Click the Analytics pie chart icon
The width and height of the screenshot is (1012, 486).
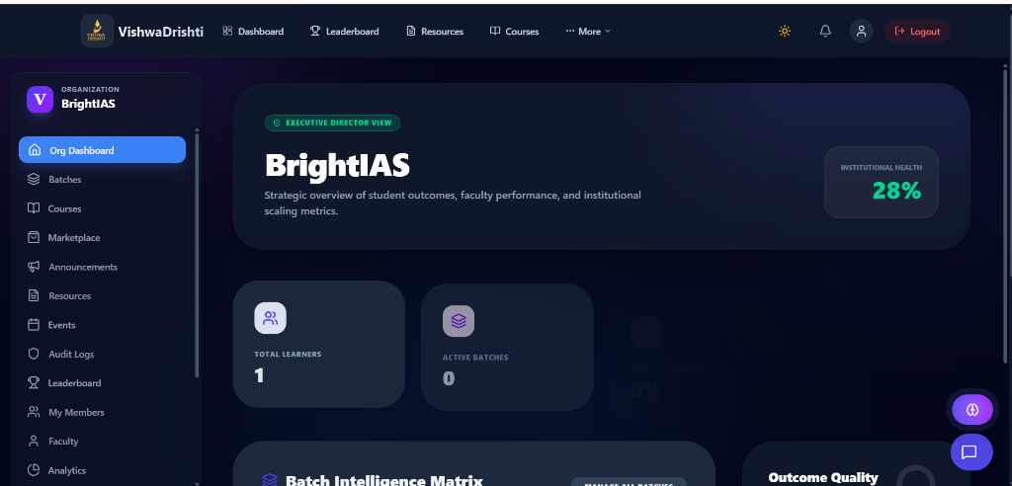tap(34, 470)
